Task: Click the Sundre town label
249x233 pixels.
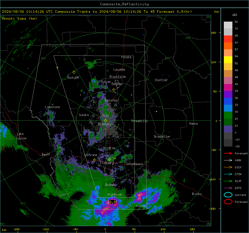Action: coord(84,115)
